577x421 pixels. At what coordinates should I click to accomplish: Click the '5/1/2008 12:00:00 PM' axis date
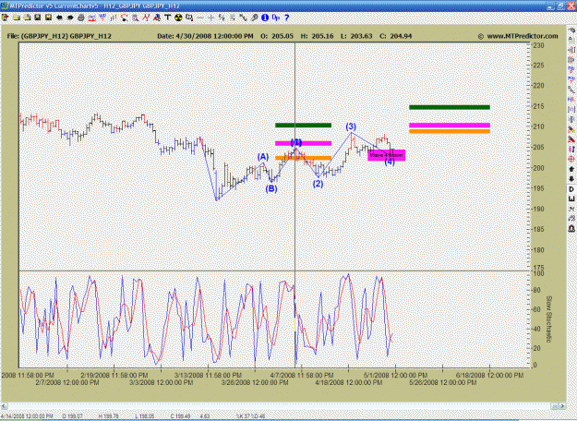pyautogui.click(x=395, y=376)
